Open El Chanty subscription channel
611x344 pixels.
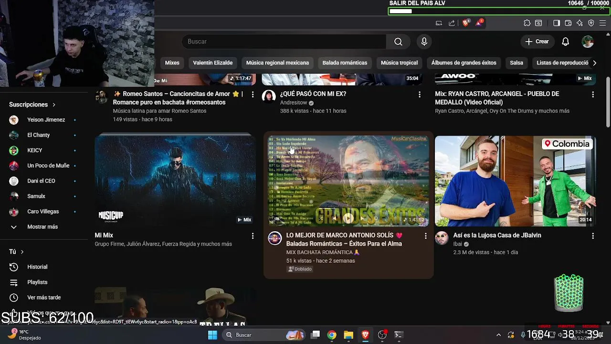coord(43,135)
